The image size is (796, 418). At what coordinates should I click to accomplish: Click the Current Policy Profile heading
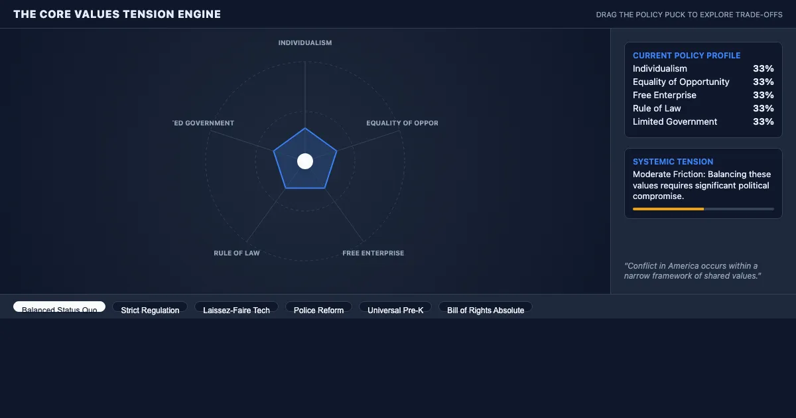tap(687, 56)
